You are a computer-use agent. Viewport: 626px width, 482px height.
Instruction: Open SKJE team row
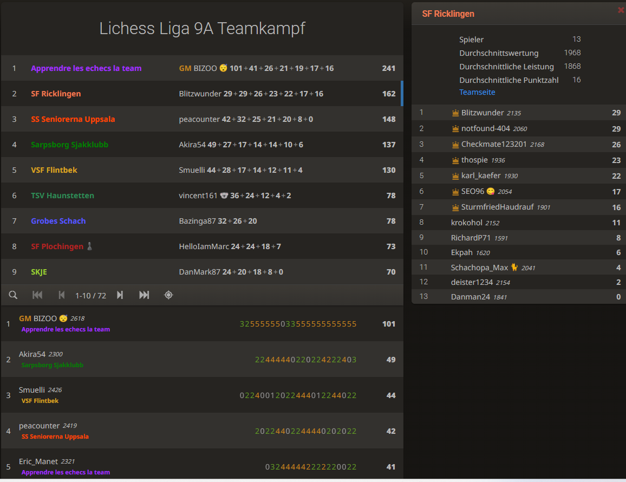(202, 272)
